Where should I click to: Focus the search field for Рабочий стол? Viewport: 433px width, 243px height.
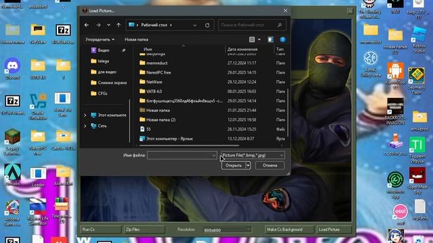(x=252, y=25)
